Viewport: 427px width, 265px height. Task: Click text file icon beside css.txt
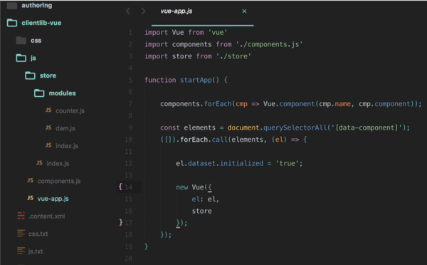[21, 234]
